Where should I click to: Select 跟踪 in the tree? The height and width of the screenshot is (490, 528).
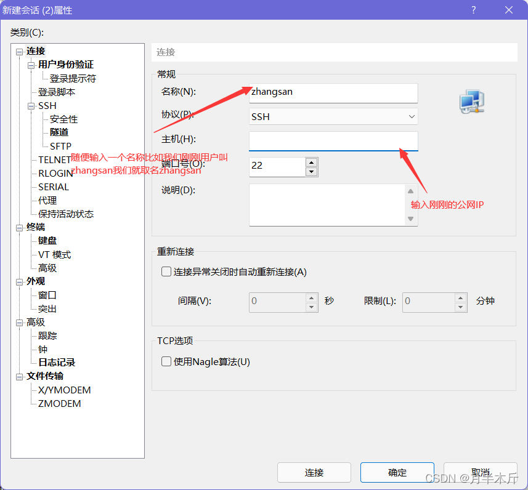pos(47,335)
